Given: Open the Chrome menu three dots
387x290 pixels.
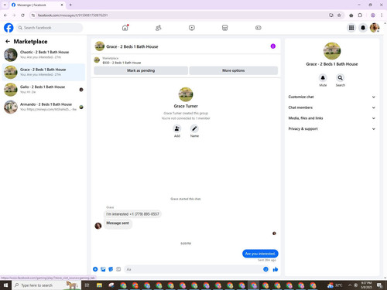Looking at the screenshot, I should 382,15.
